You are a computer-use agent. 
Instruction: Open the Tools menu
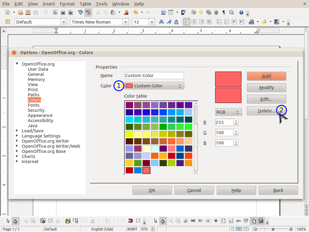pyautogui.click(x=101, y=4)
